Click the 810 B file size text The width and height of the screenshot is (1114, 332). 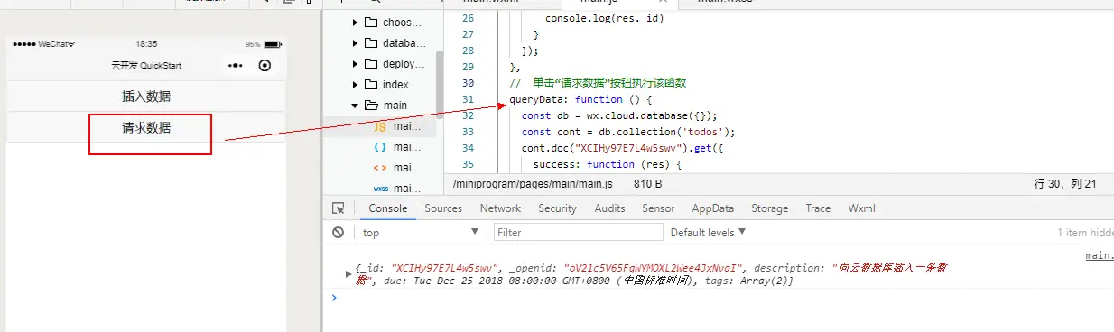[x=648, y=183]
